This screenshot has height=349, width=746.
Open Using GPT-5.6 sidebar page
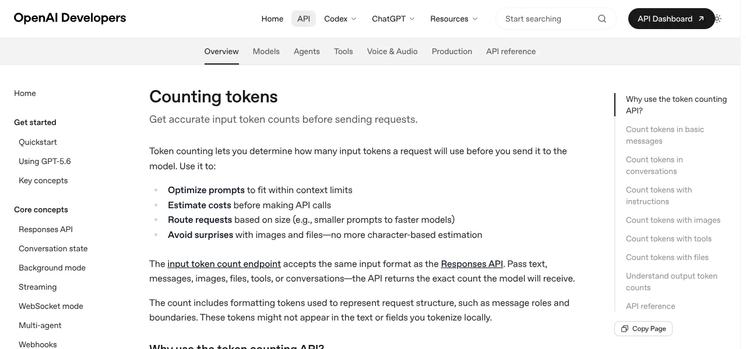point(45,161)
